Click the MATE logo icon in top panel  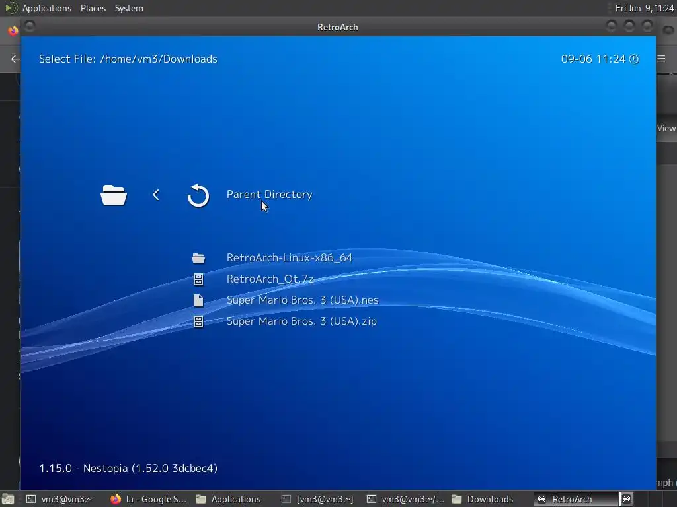coord(11,8)
